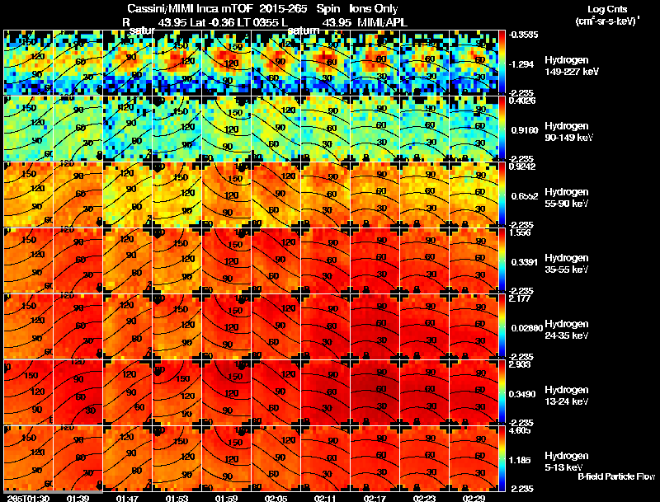Image resolution: width=660 pixels, height=502 pixels.
Task: Click the 'B-field Particle Flow' label
Action: 616,476
